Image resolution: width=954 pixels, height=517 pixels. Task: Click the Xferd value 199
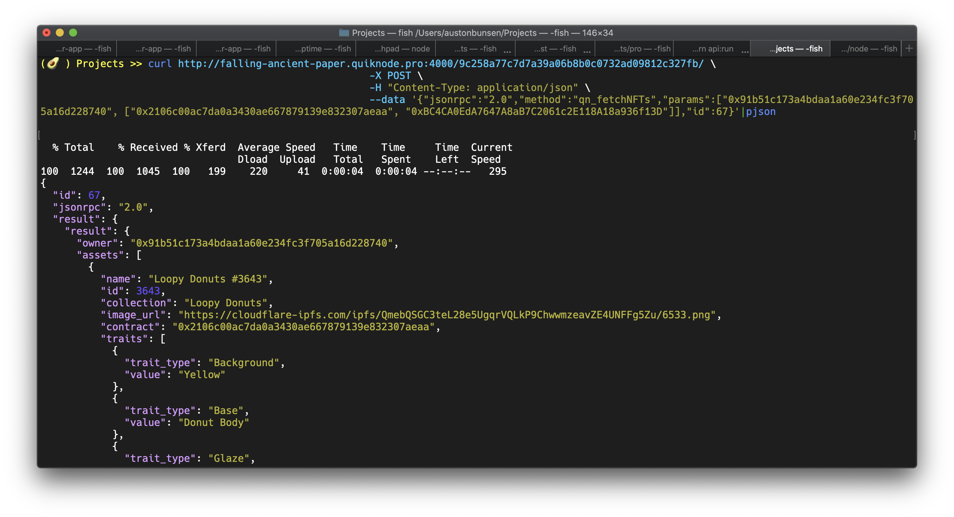pos(217,171)
